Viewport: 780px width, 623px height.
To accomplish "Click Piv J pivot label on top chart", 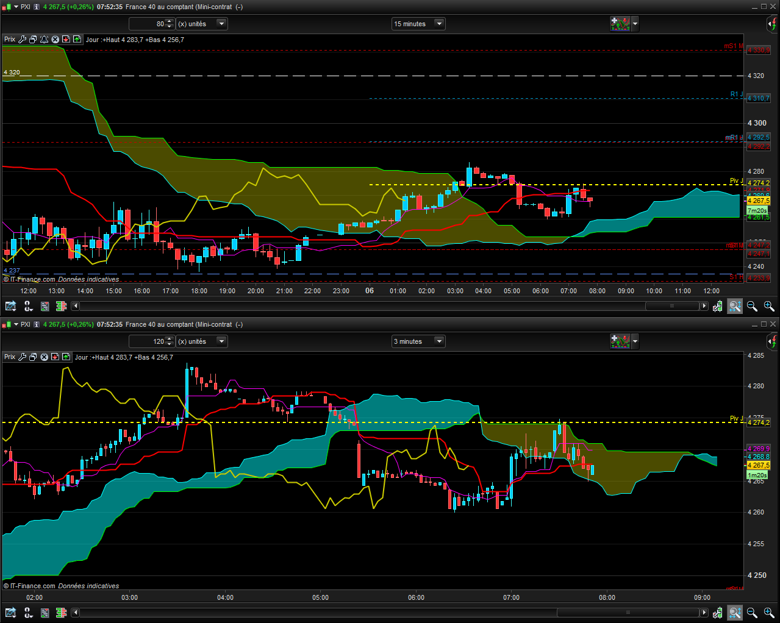I will (x=736, y=181).
